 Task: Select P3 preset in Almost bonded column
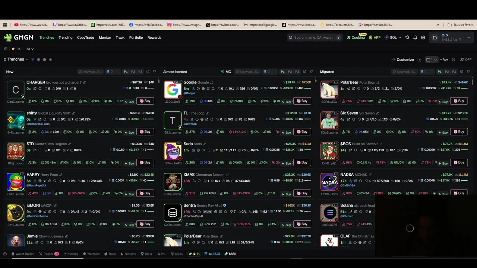point(297,72)
